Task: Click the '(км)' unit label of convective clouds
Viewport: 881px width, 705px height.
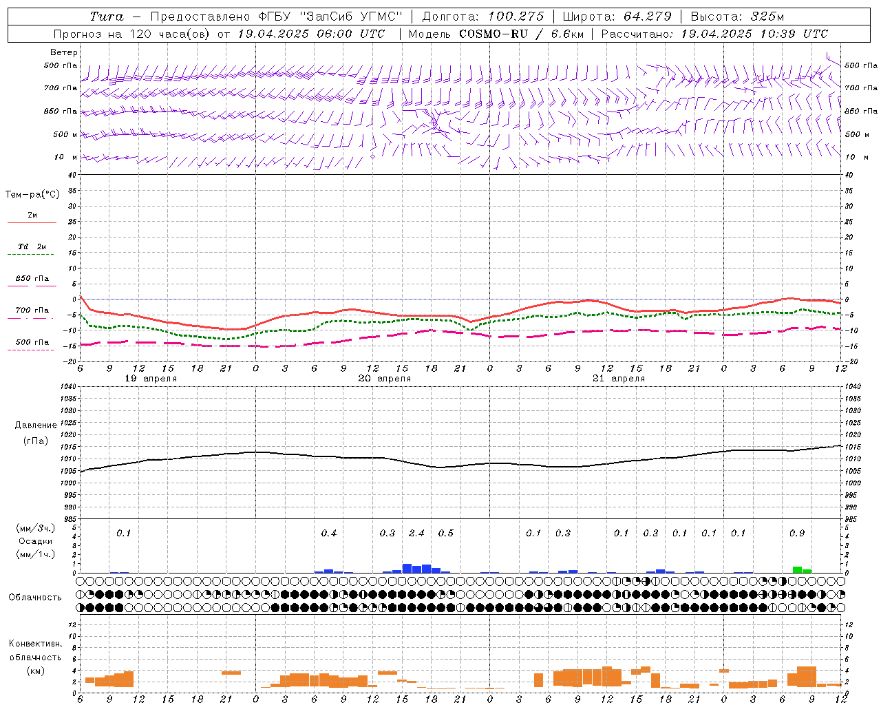Action: click(x=34, y=671)
